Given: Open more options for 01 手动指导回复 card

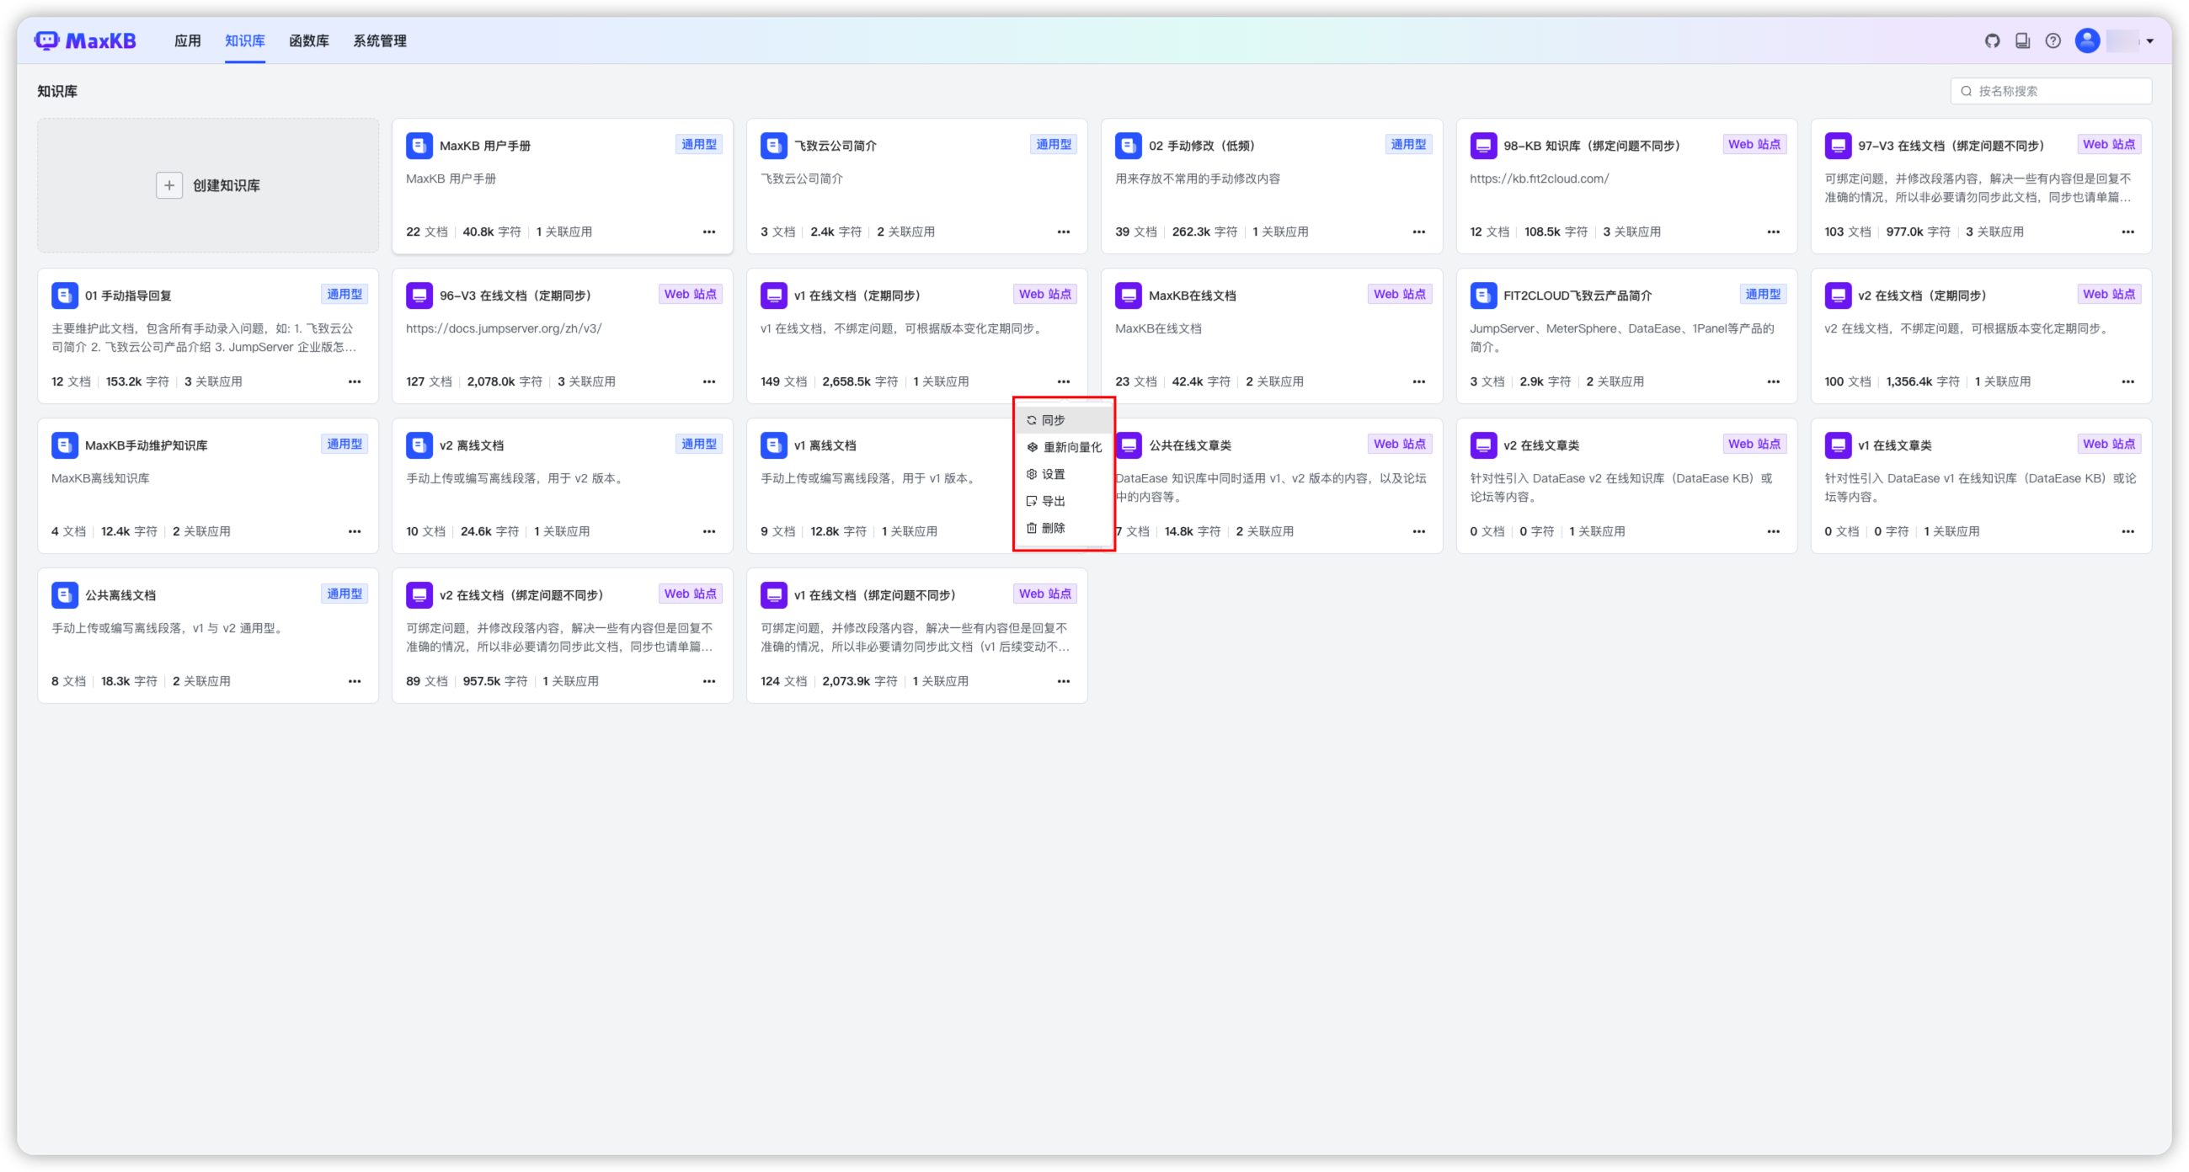Looking at the screenshot, I should point(355,381).
